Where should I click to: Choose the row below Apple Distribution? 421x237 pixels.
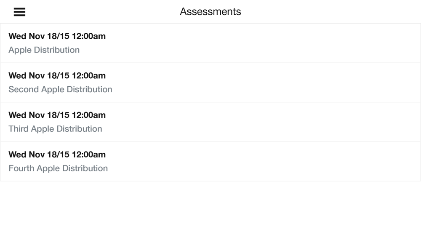210,83
